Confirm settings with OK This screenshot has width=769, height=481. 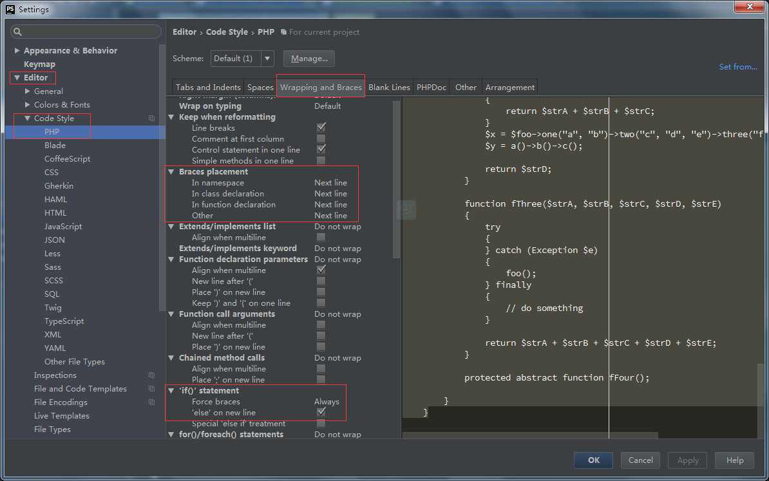coord(593,460)
